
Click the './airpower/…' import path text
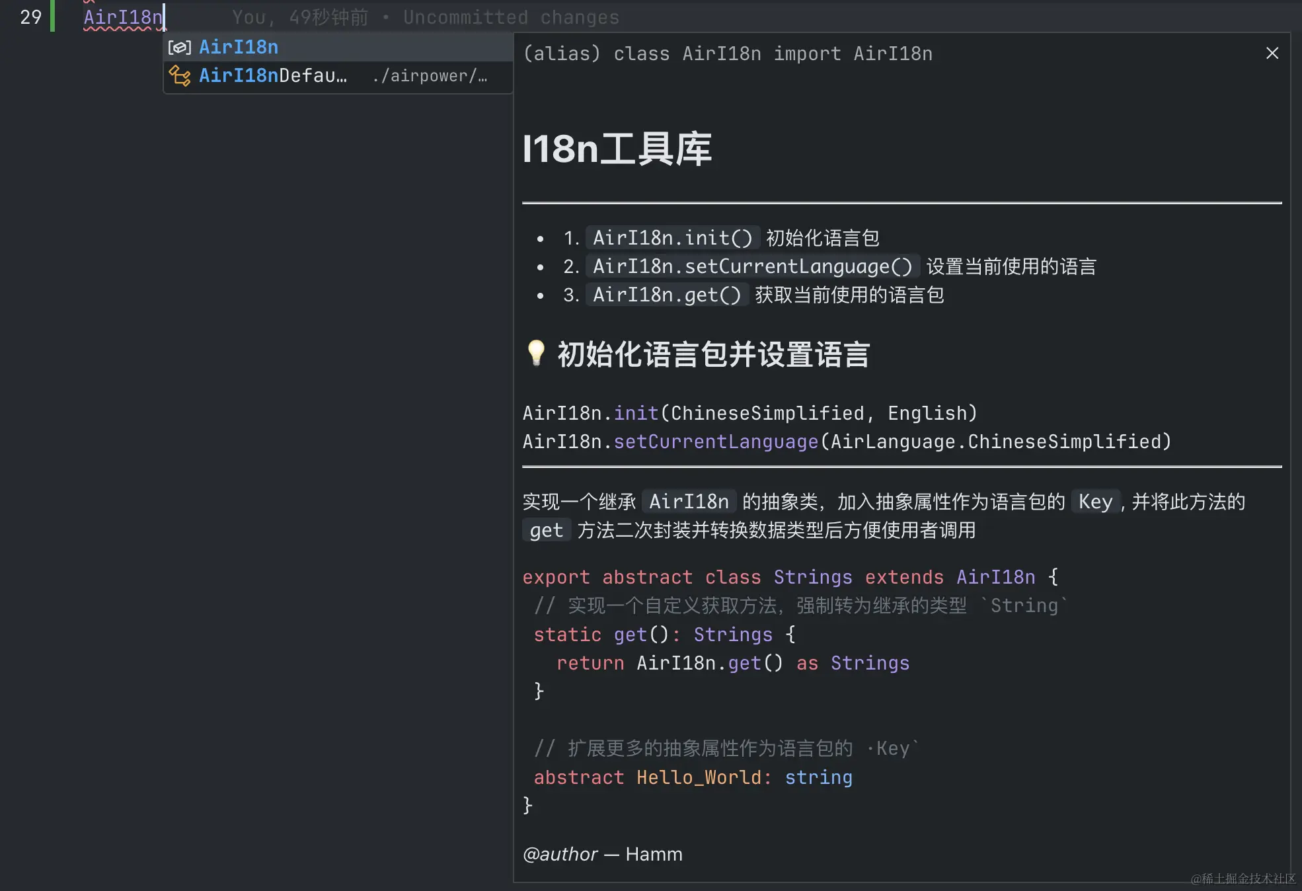[430, 76]
